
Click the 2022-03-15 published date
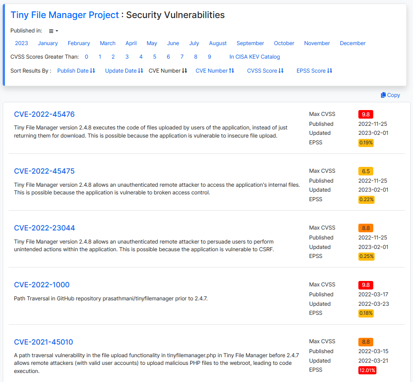pyautogui.click(x=373, y=351)
